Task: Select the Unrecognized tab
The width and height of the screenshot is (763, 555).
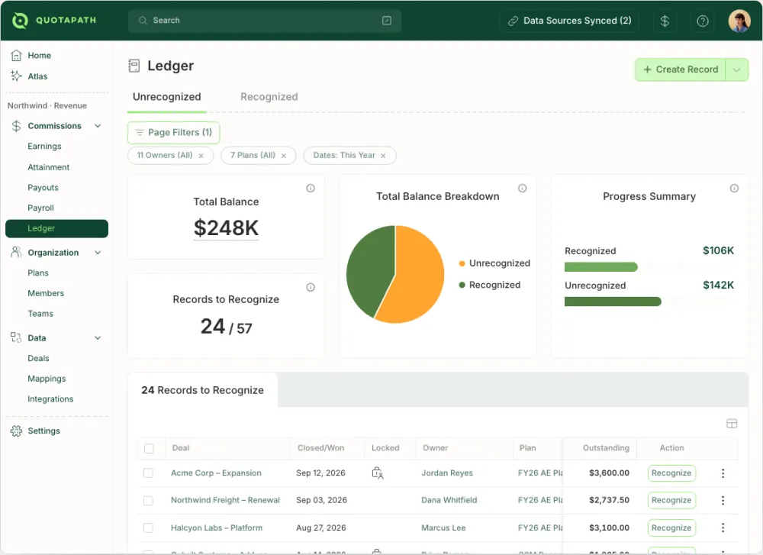Action: [x=167, y=97]
